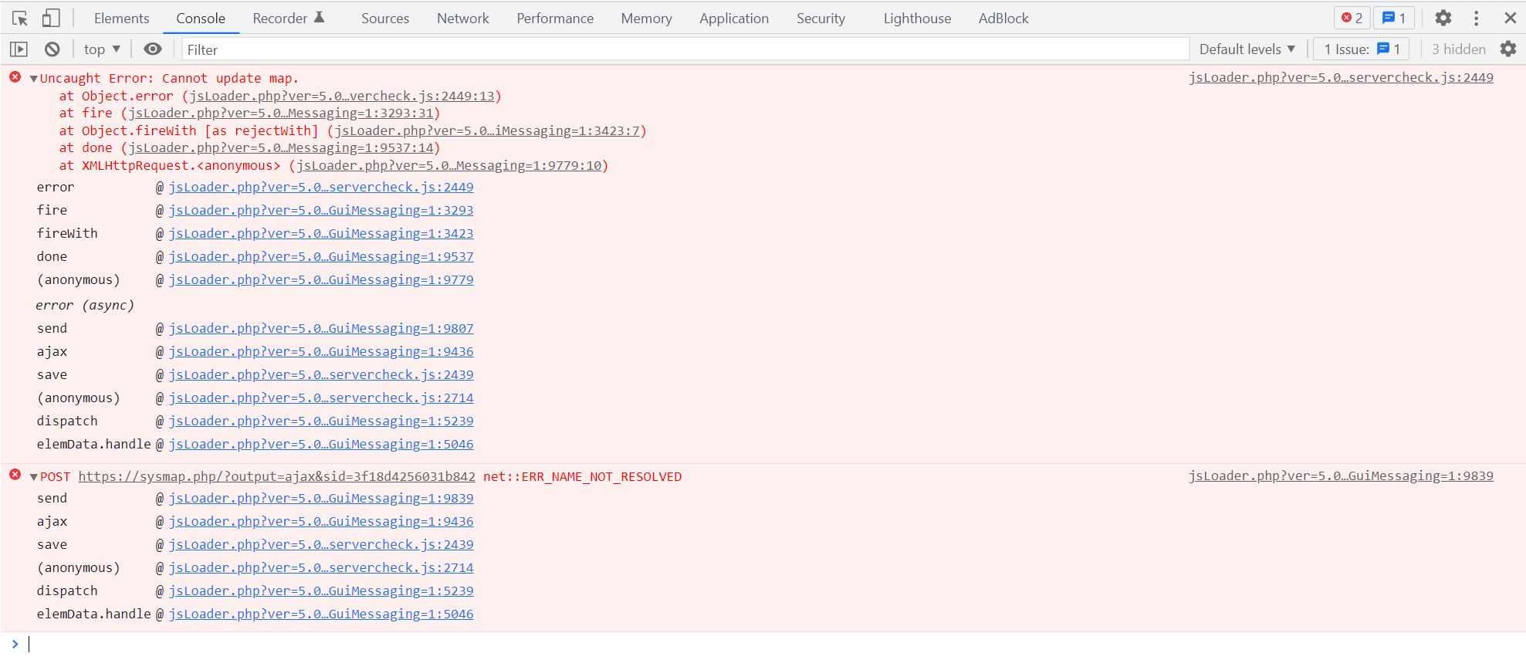The image size is (1526, 660).
Task: Collapse the Uncaught Error stack trace
Action: click(x=34, y=79)
